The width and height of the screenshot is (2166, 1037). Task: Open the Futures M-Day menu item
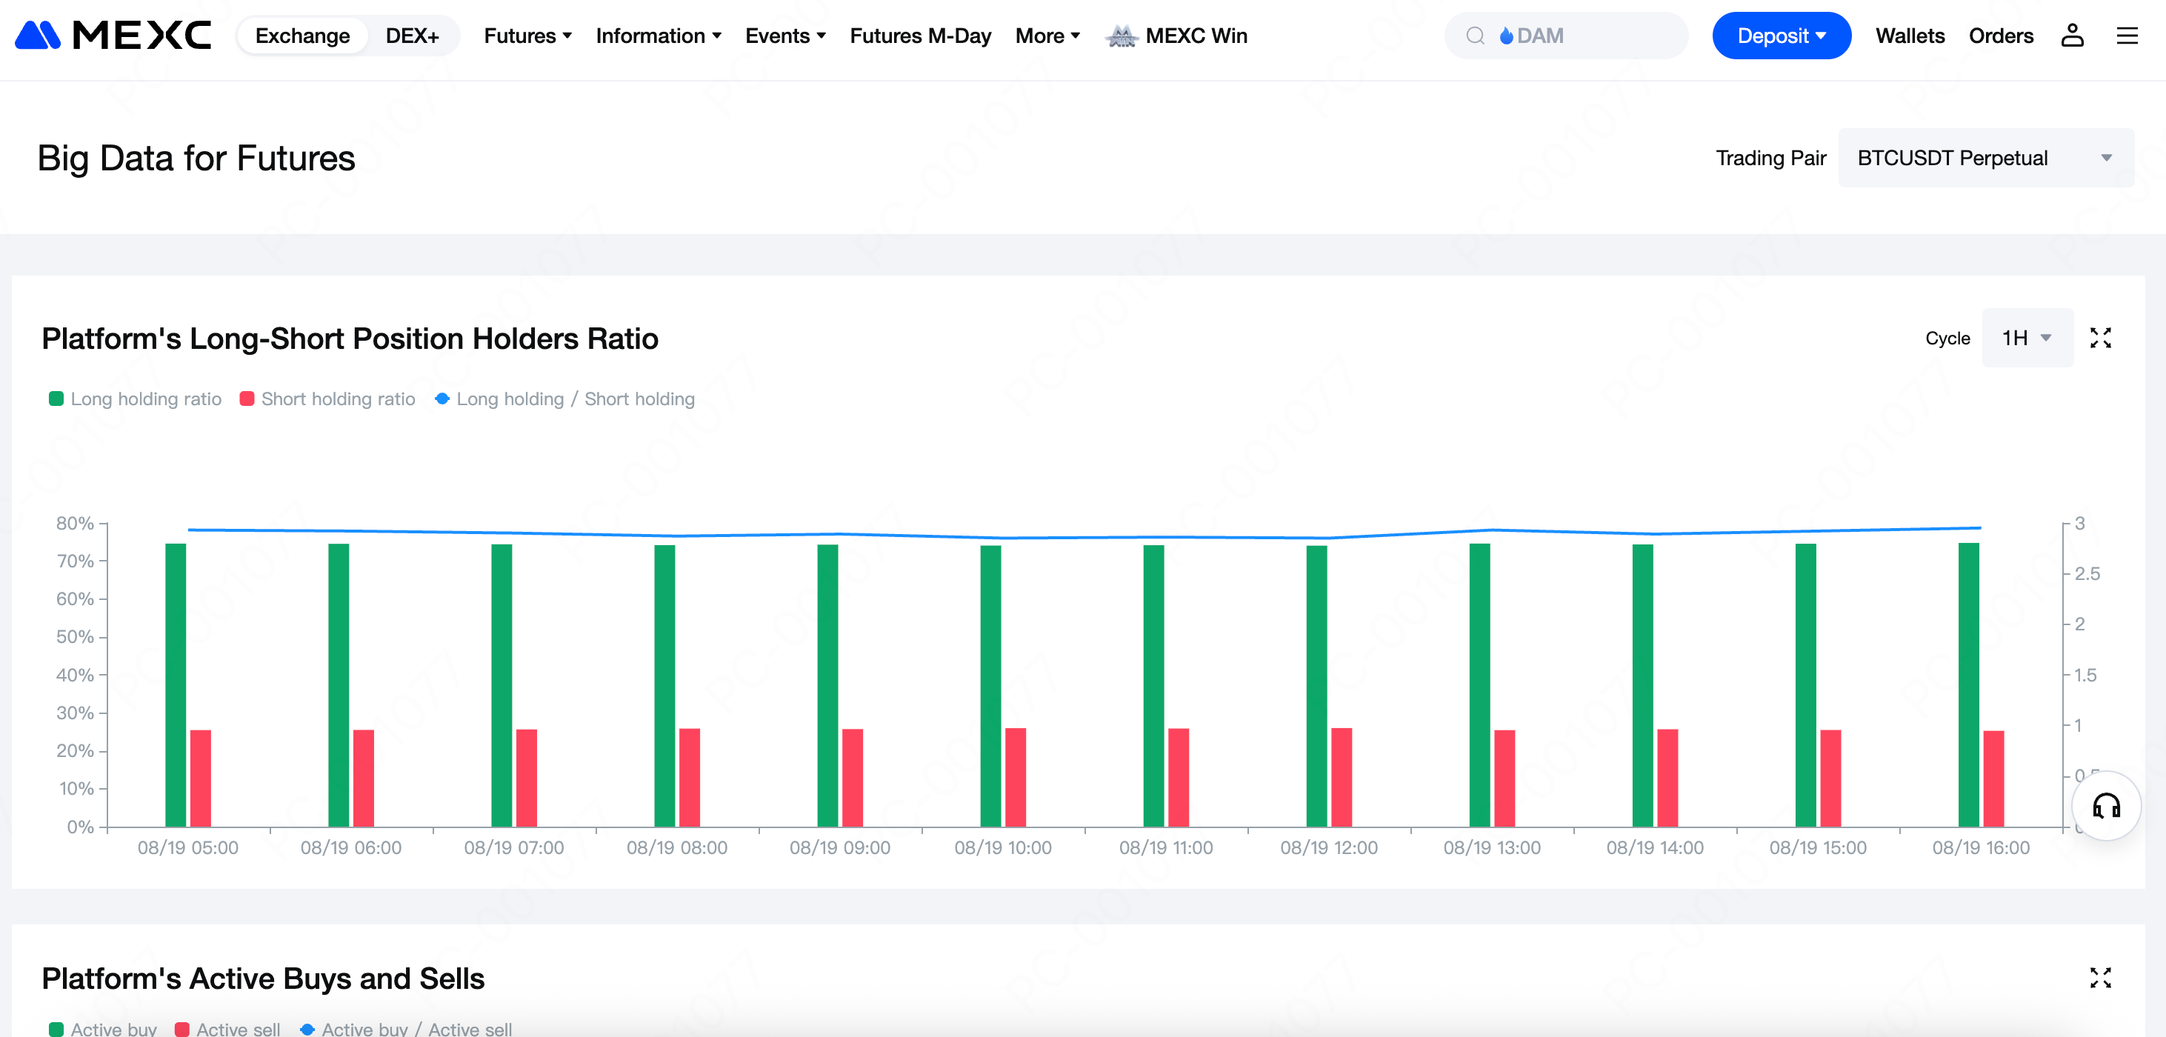(920, 36)
